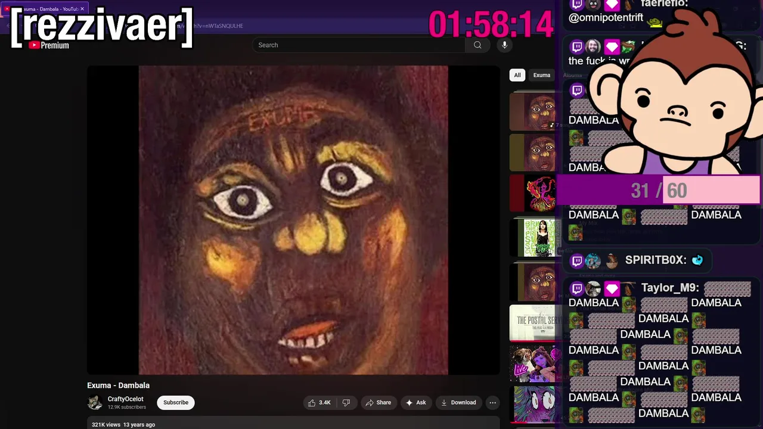Click the blue emote after SPIRITB0X's name
The height and width of the screenshot is (429, 763).
[697, 260]
